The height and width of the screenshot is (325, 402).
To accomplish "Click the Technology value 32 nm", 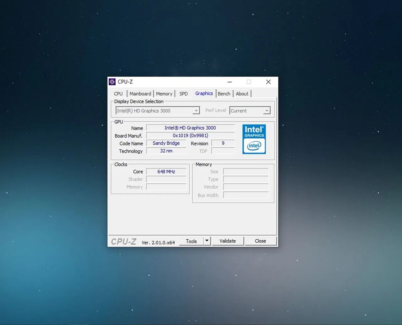I will [166, 151].
